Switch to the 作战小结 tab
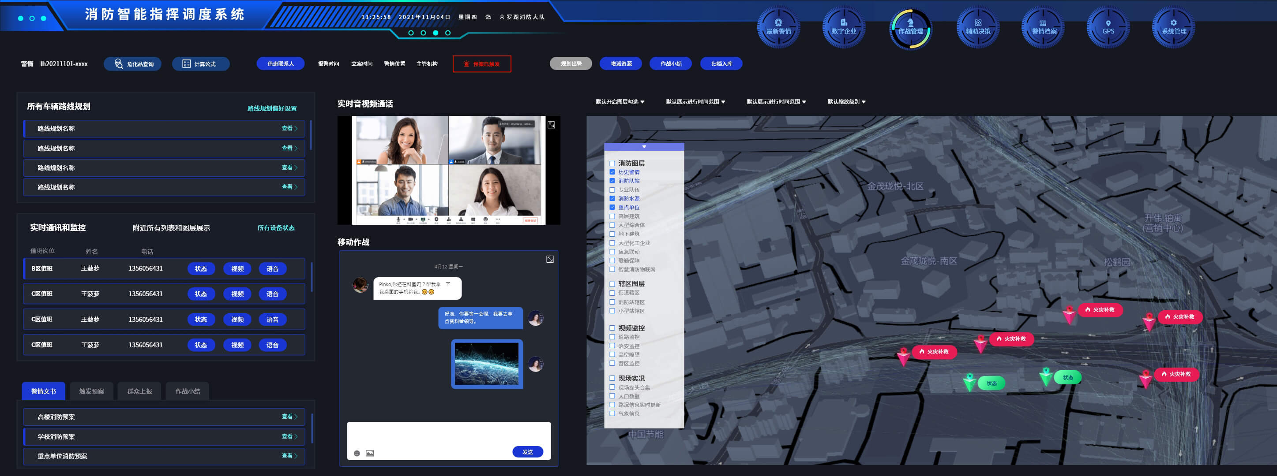The width and height of the screenshot is (1277, 476). pyautogui.click(x=188, y=391)
